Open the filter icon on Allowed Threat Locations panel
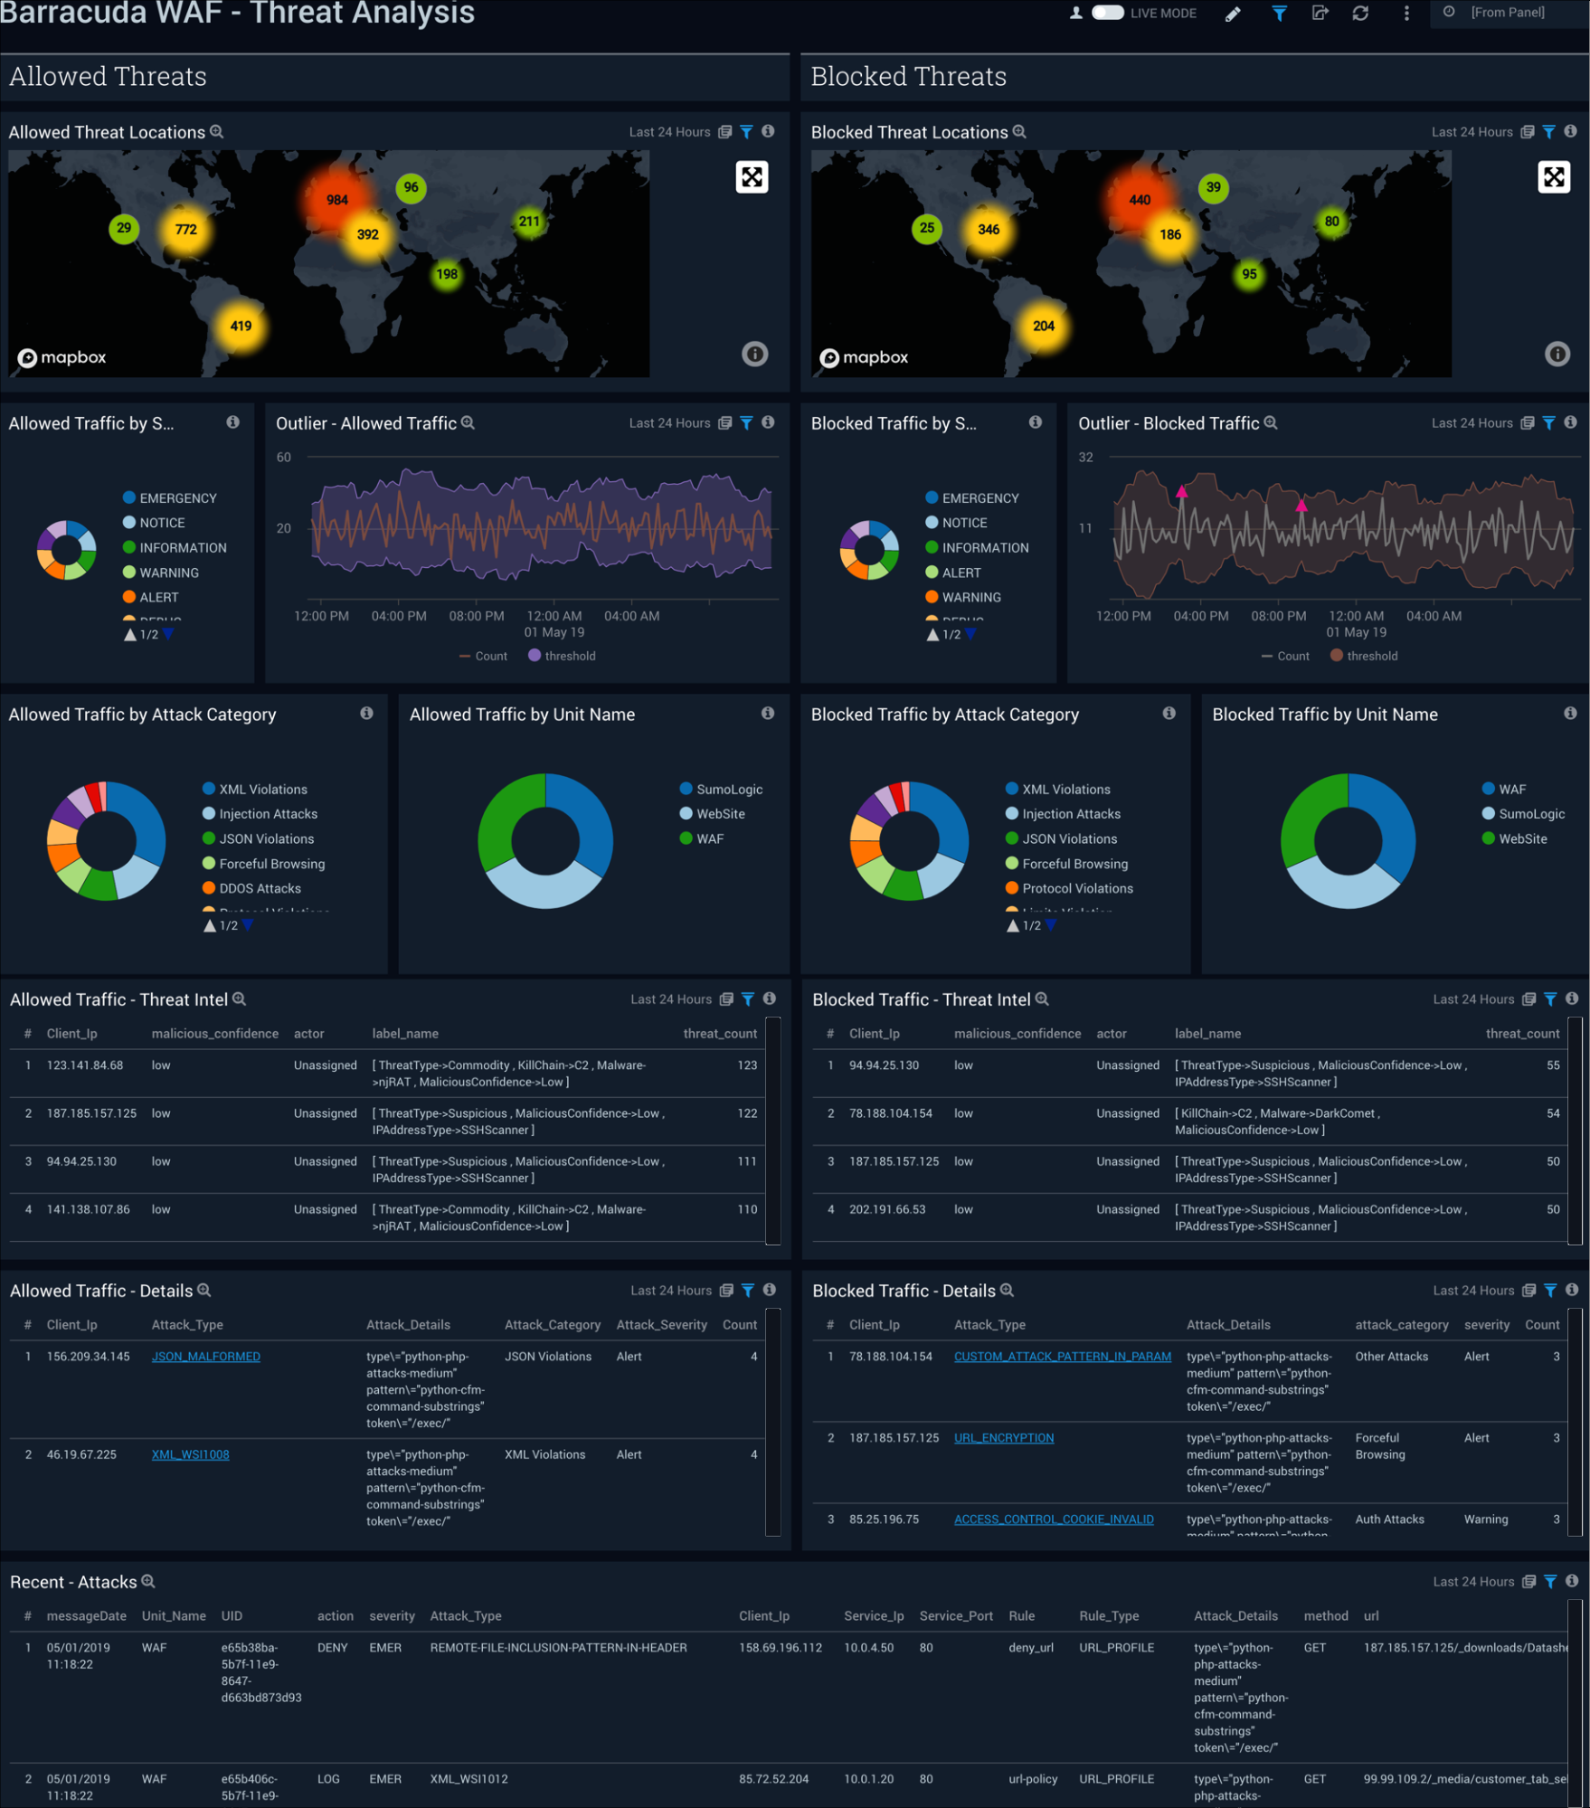1590x1808 pixels. pos(746,131)
